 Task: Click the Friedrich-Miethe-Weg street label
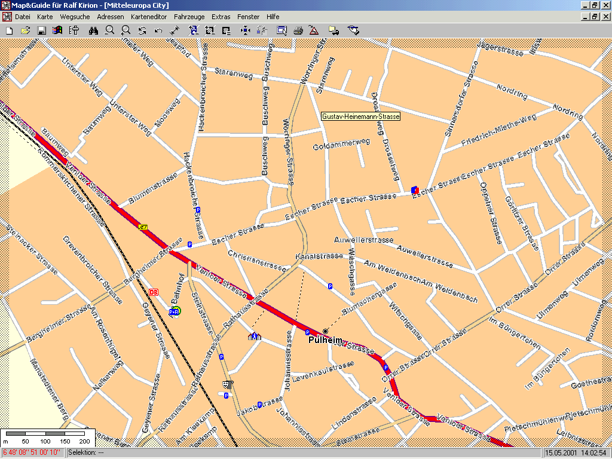499,130
